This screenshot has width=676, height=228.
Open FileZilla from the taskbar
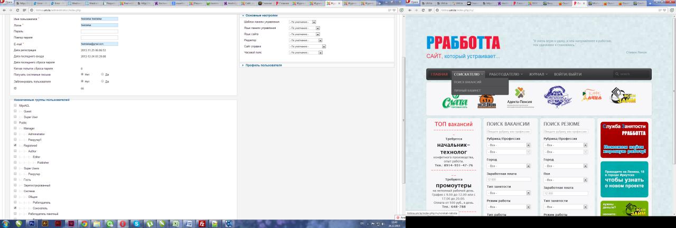coord(201,223)
